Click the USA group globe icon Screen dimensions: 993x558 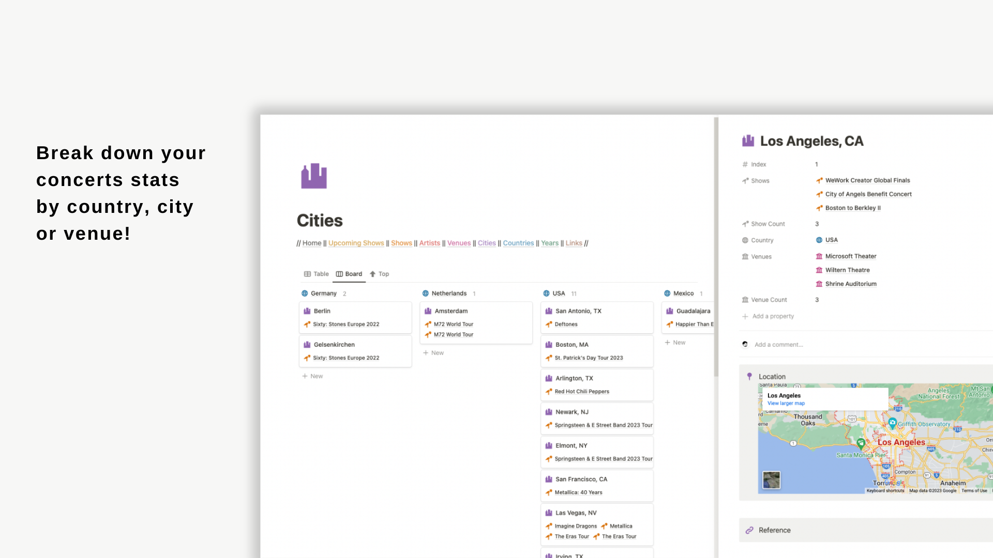pyautogui.click(x=546, y=293)
